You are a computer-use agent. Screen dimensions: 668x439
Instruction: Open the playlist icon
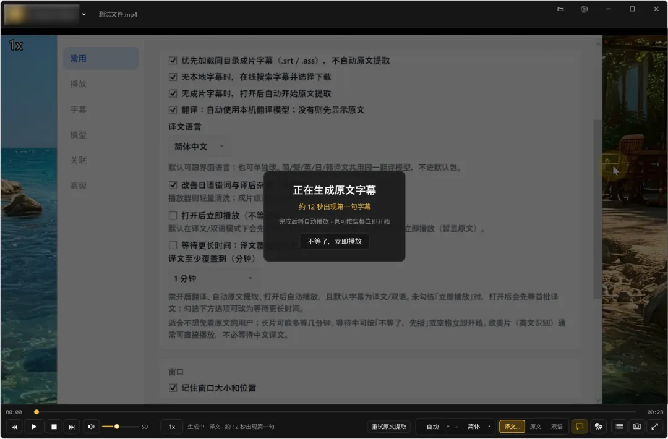(x=619, y=426)
